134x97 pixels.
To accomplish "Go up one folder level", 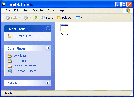I will [36, 18].
